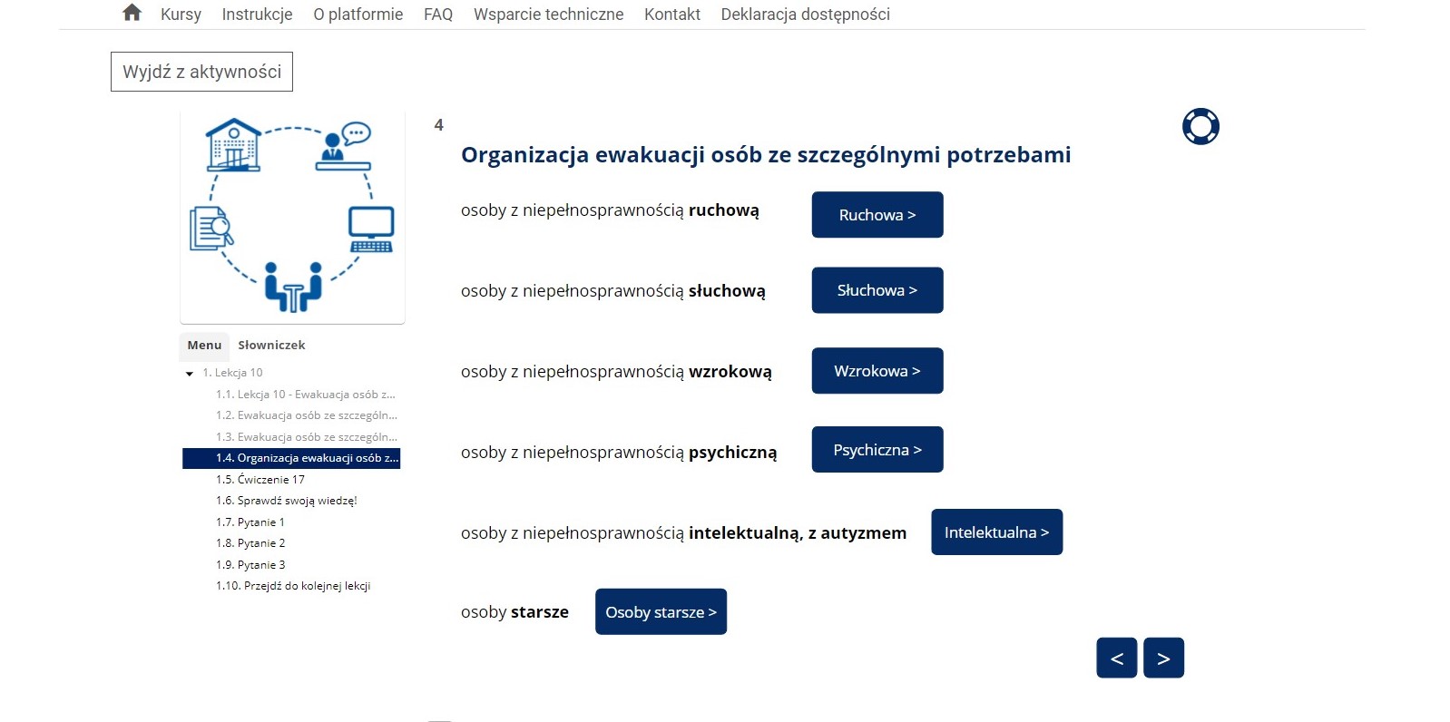Open the lifebuoy help icon

pyautogui.click(x=1200, y=127)
